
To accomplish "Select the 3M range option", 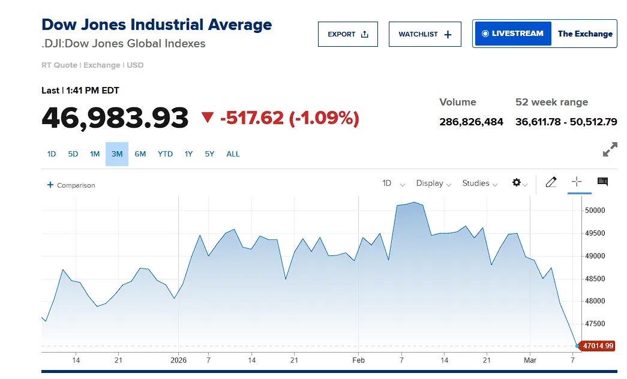I will tap(117, 154).
